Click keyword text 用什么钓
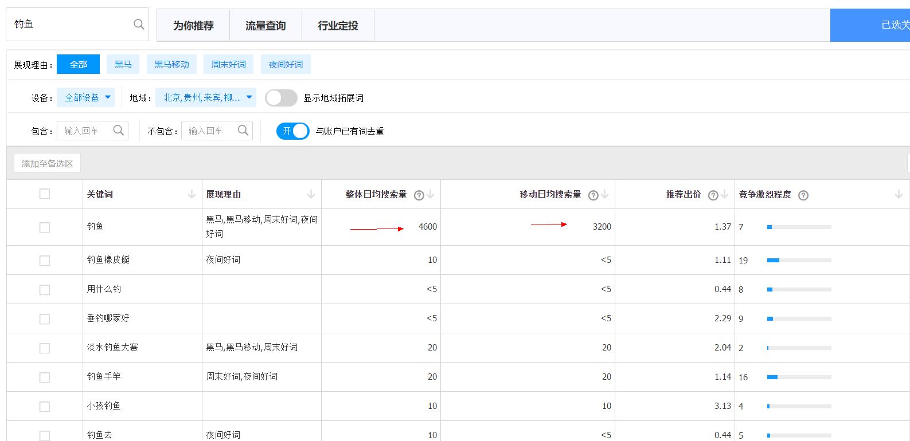910x441 pixels. [104, 289]
